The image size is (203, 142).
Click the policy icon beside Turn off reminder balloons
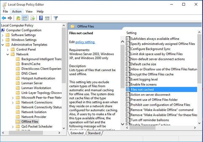(128, 120)
